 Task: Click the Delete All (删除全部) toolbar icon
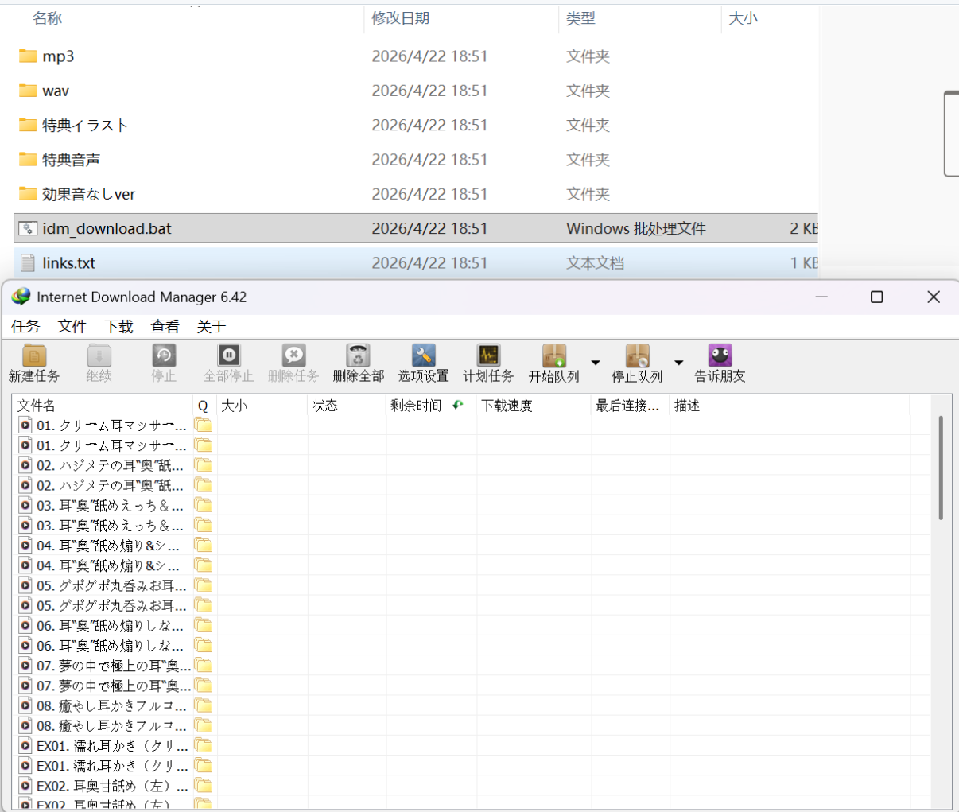(359, 363)
